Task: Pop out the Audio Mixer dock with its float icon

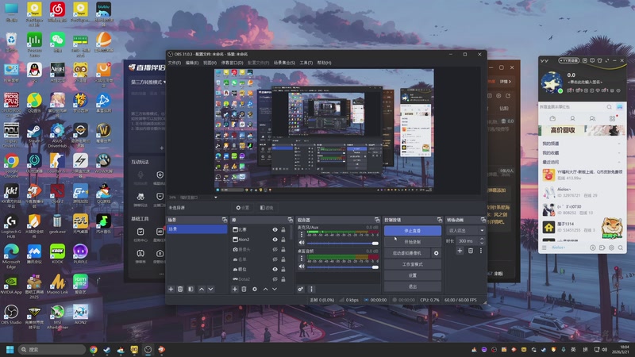Action: 377,220
